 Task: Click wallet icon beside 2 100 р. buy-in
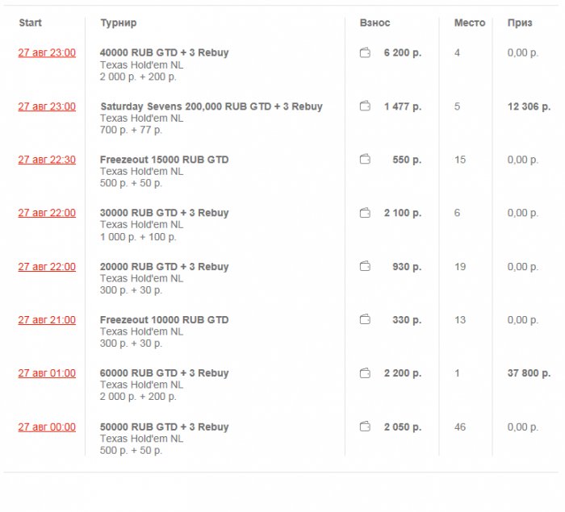point(365,213)
